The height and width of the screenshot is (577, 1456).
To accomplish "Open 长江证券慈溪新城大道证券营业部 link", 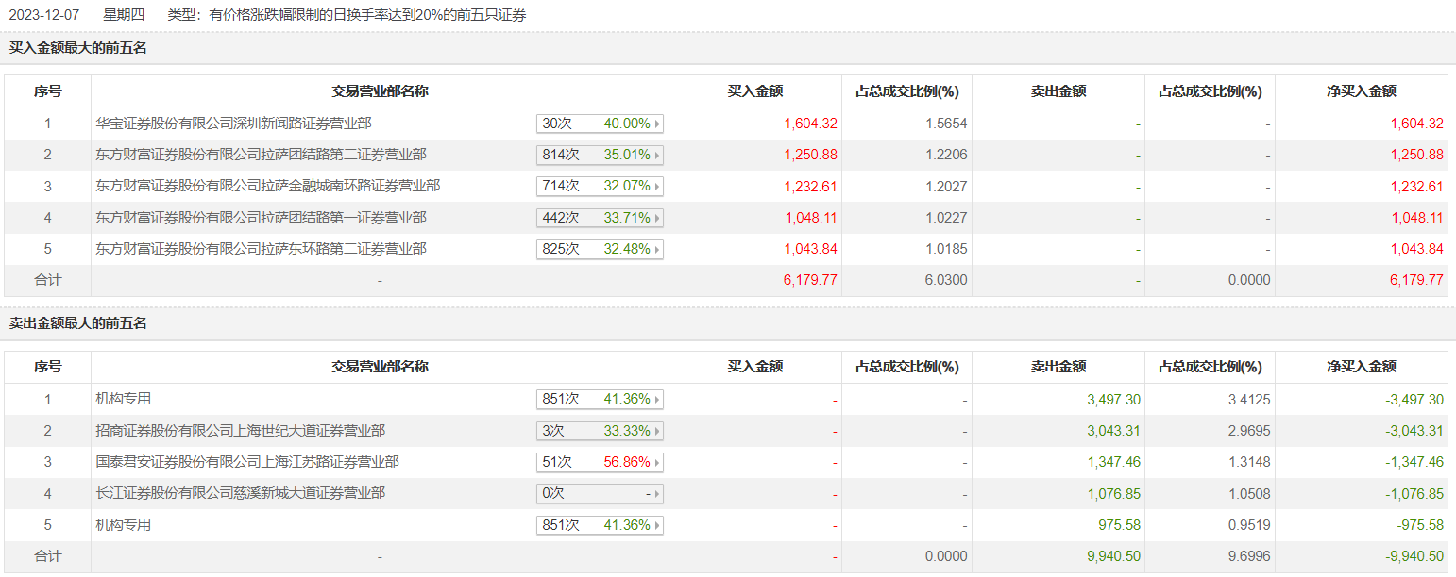I will coord(240,494).
